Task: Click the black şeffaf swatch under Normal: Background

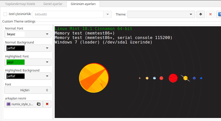Action: (16, 48)
